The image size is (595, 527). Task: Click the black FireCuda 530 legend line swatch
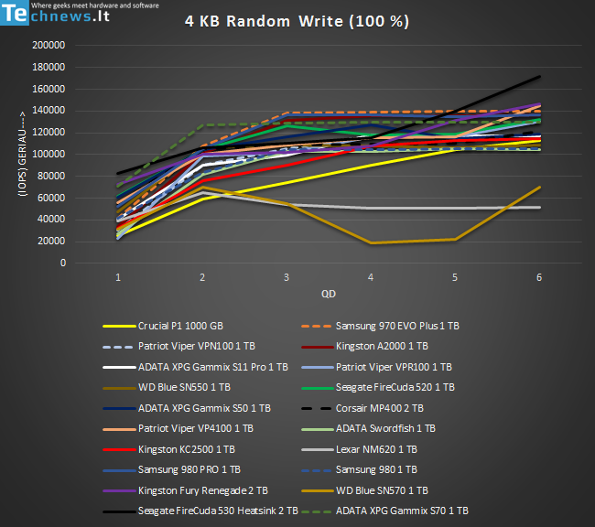click(119, 511)
